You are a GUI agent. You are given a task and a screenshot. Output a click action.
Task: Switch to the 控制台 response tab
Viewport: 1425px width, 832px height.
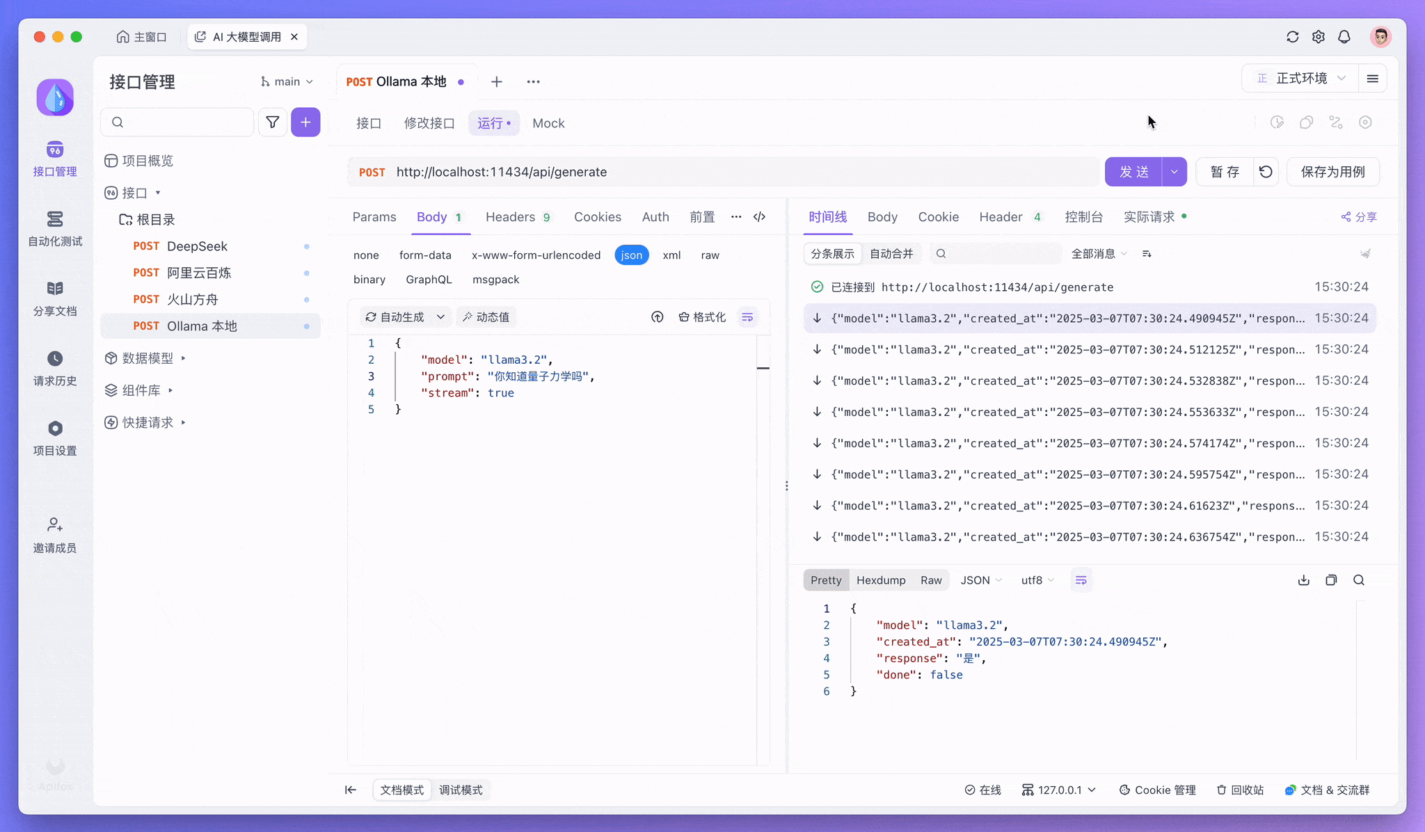(1084, 217)
